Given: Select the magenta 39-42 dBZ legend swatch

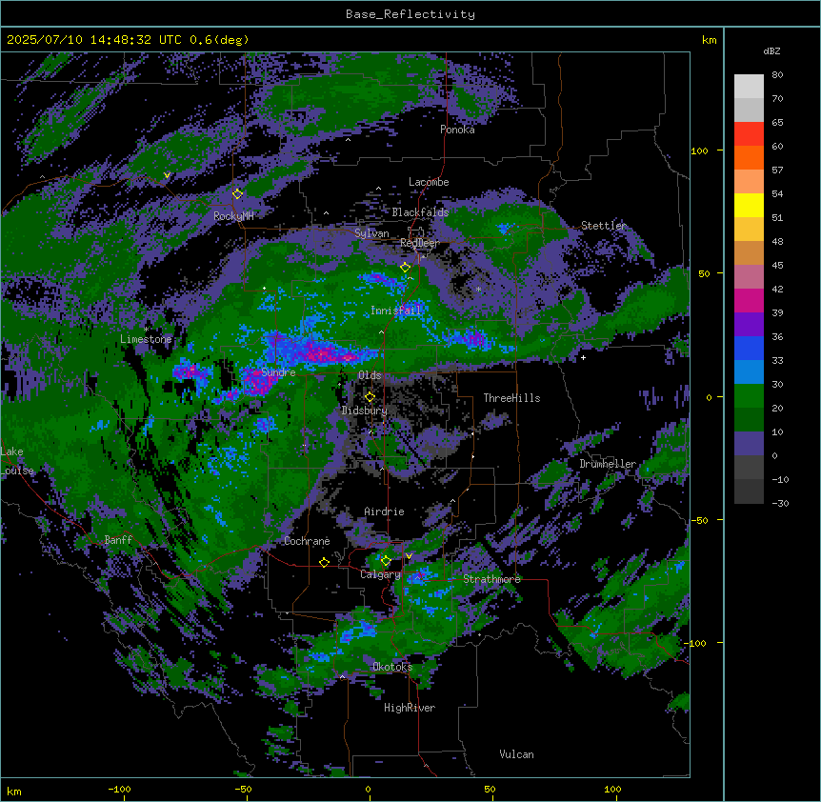Looking at the screenshot, I should coord(749,300).
